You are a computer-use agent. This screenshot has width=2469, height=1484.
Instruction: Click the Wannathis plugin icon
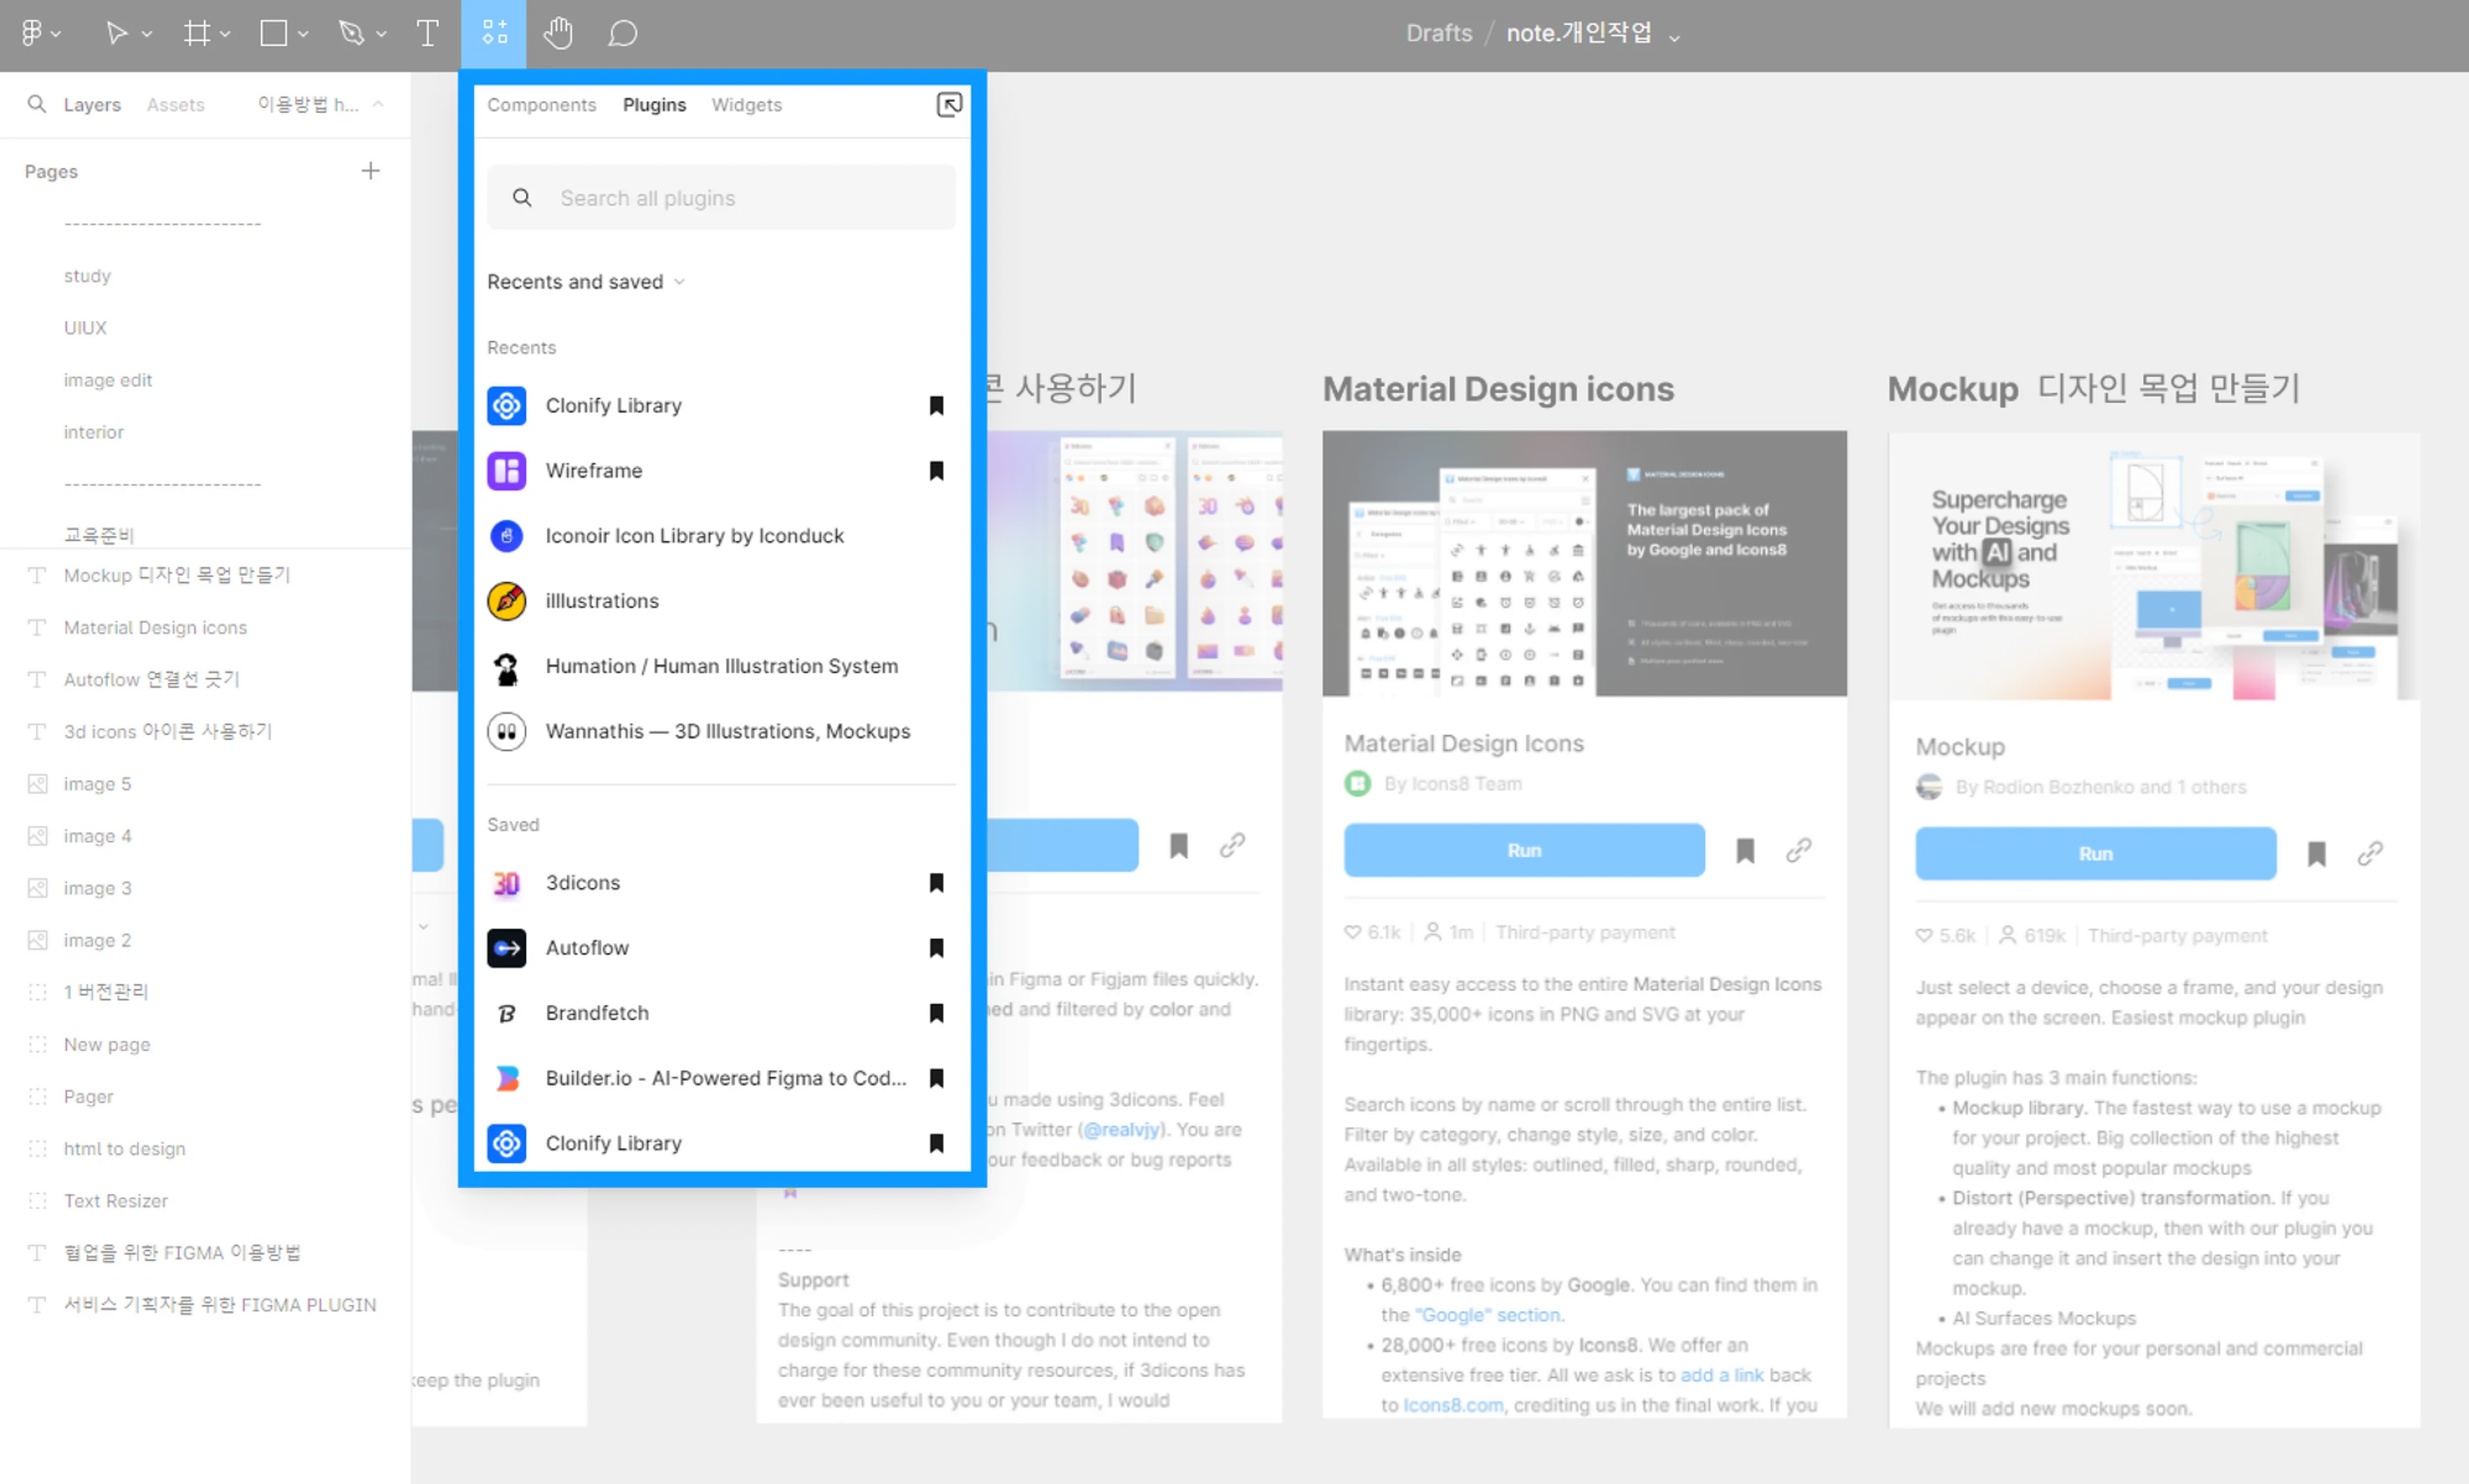pyautogui.click(x=506, y=731)
